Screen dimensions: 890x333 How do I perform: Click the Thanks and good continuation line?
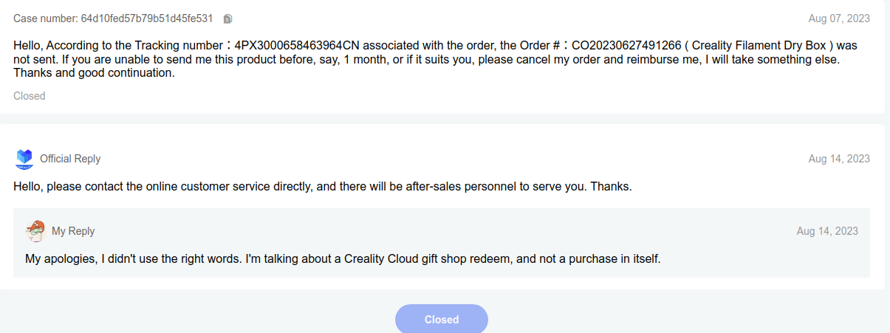94,73
